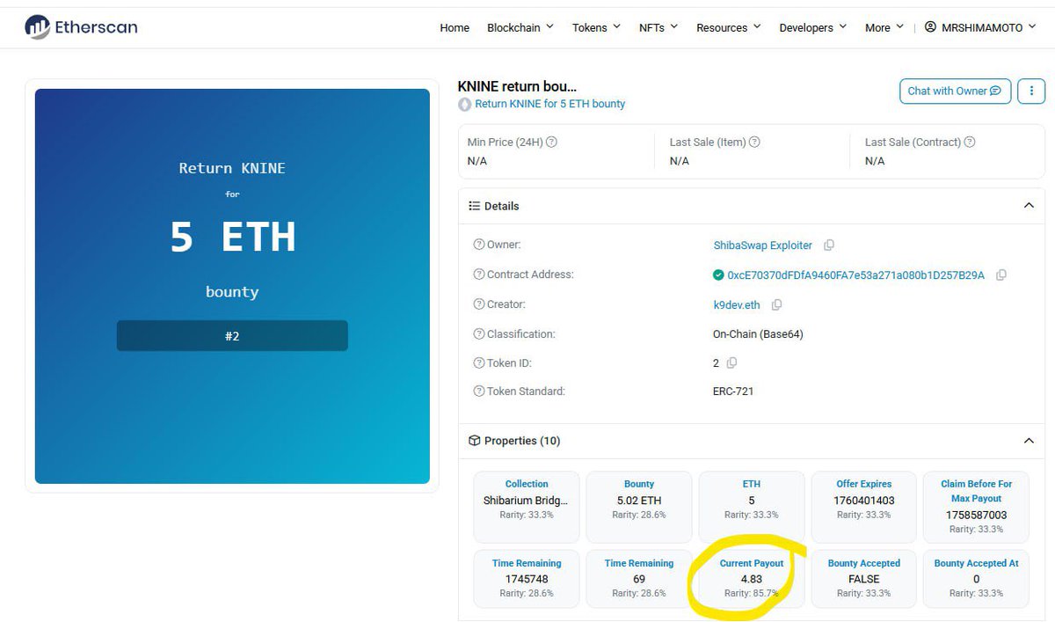The width and height of the screenshot is (1055, 622).
Task: Click the help icon beside Token ID
Action: click(479, 363)
